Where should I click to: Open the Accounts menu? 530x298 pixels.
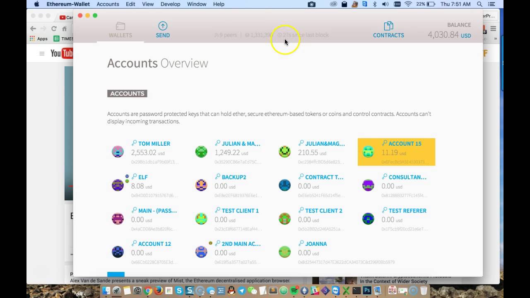click(108, 4)
